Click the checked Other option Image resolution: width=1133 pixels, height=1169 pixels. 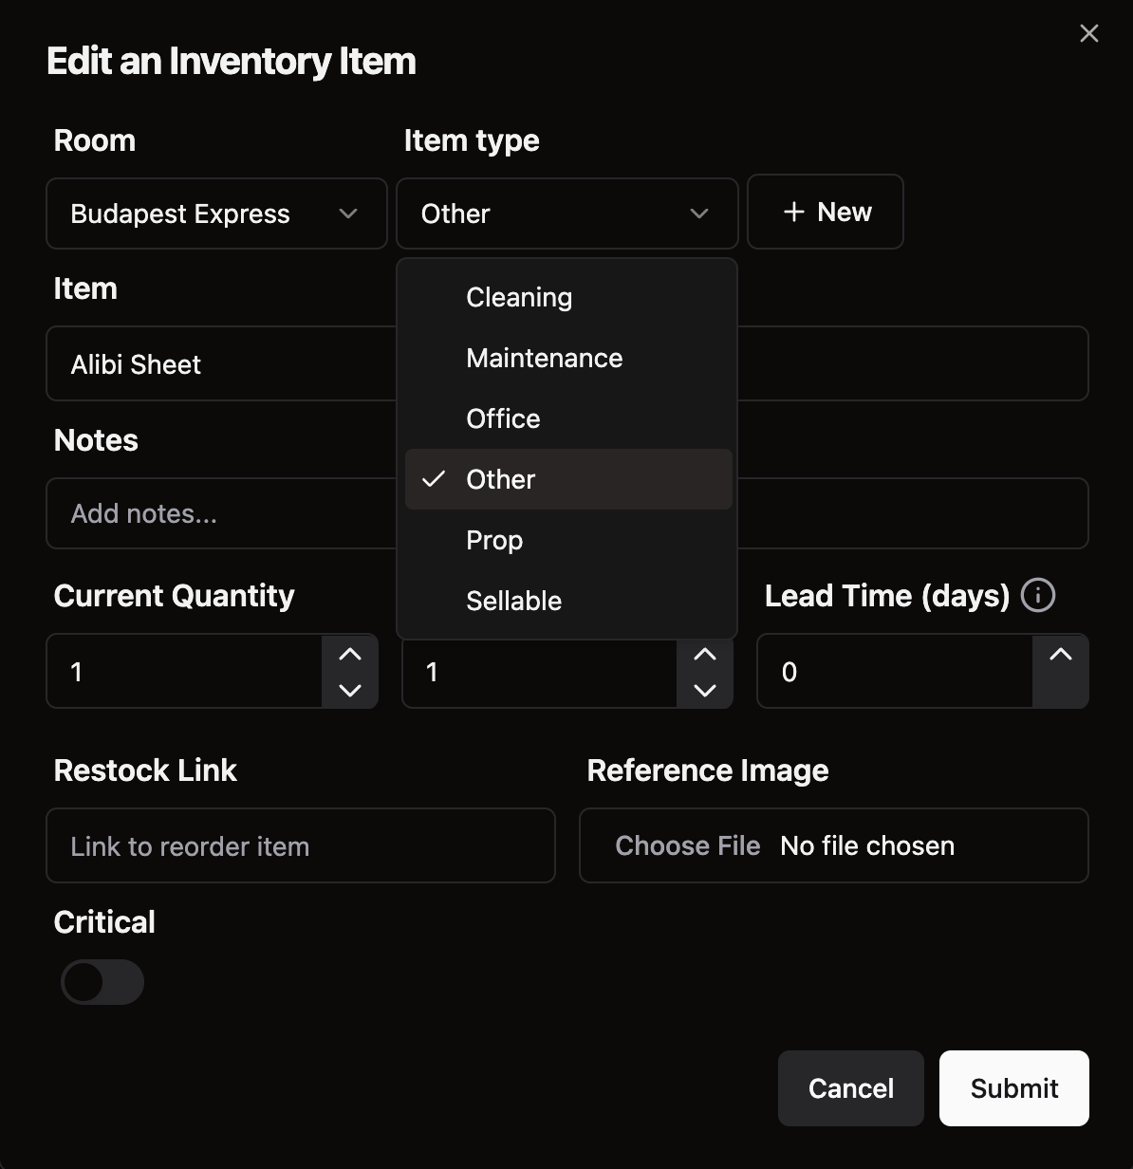(x=501, y=479)
